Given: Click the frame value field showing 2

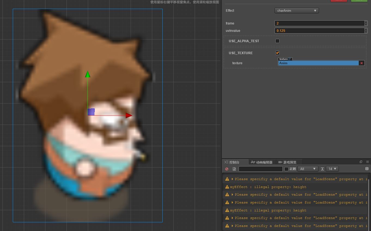Looking at the screenshot, I should click(x=319, y=23).
